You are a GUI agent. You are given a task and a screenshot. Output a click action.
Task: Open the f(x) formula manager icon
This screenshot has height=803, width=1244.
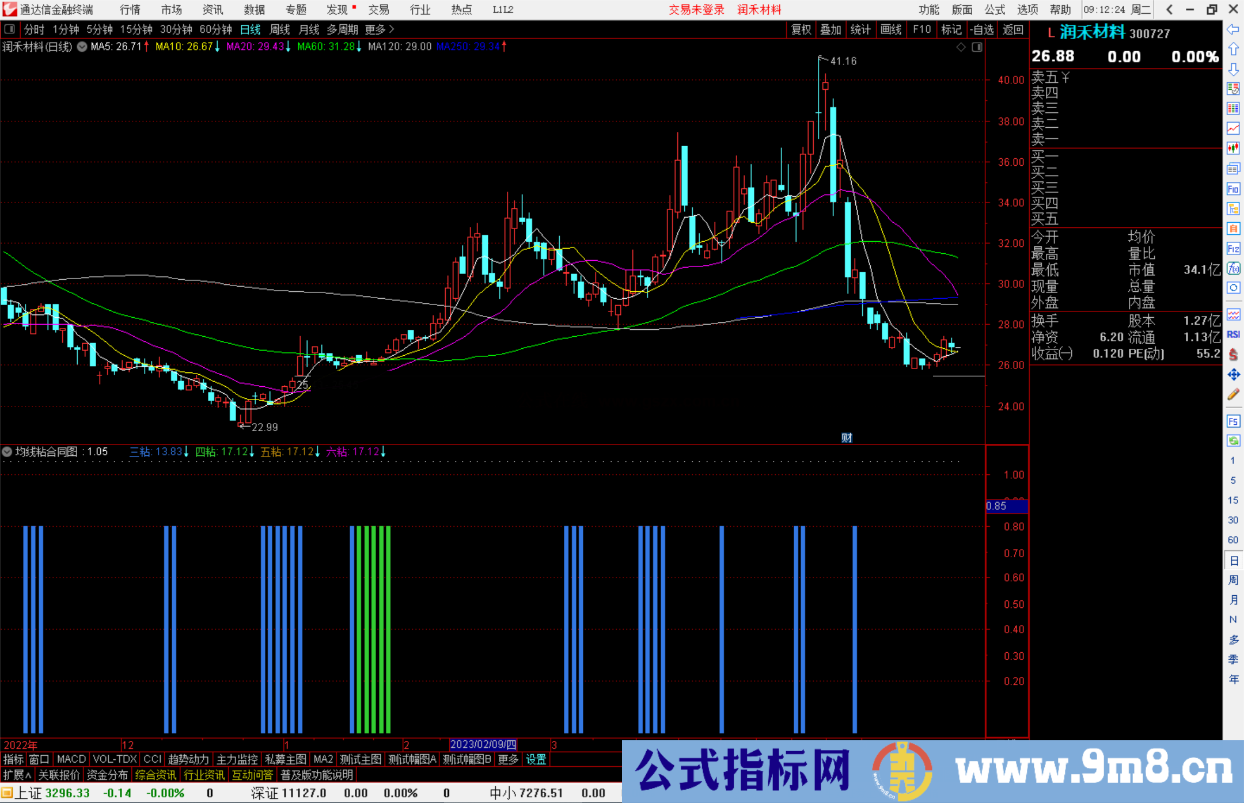pyautogui.click(x=1233, y=268)
